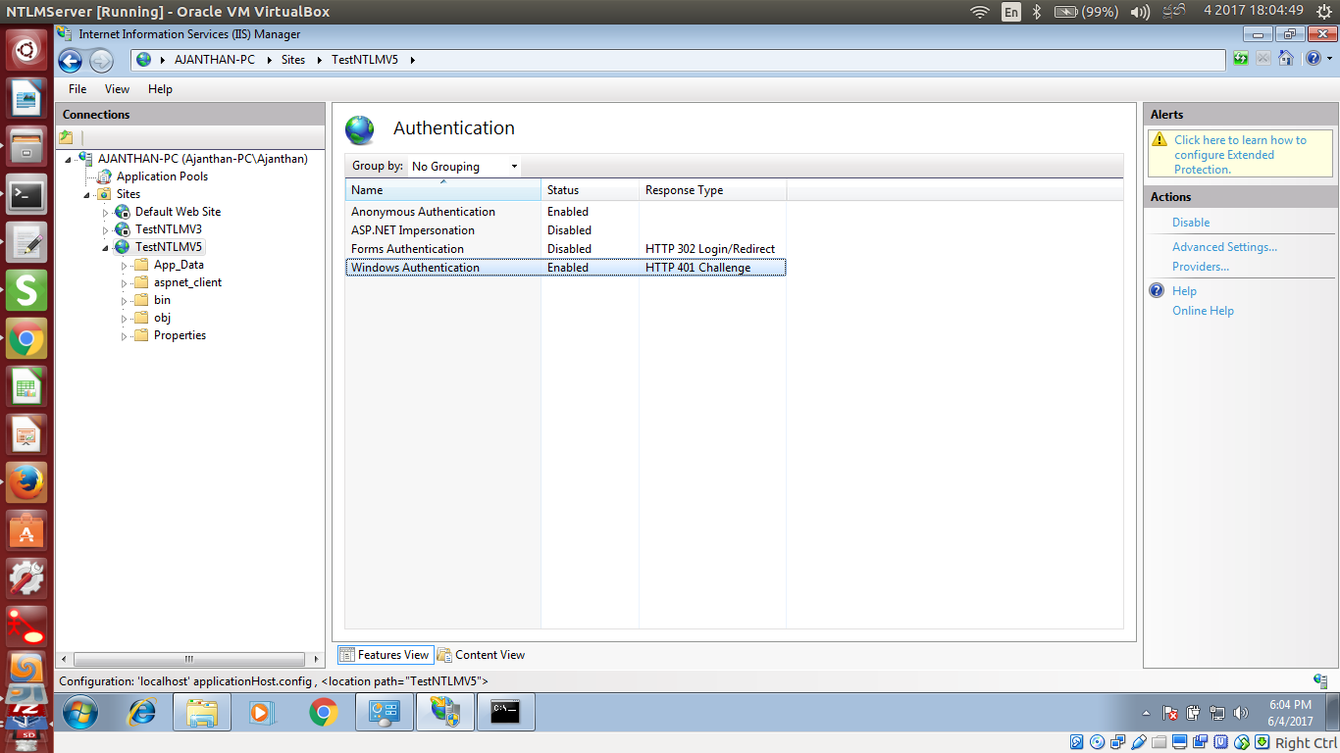The height and width of the screenshot is (753, 1340).
Task: Click the Help link in the Actions pane
Action: point(1184,291)
